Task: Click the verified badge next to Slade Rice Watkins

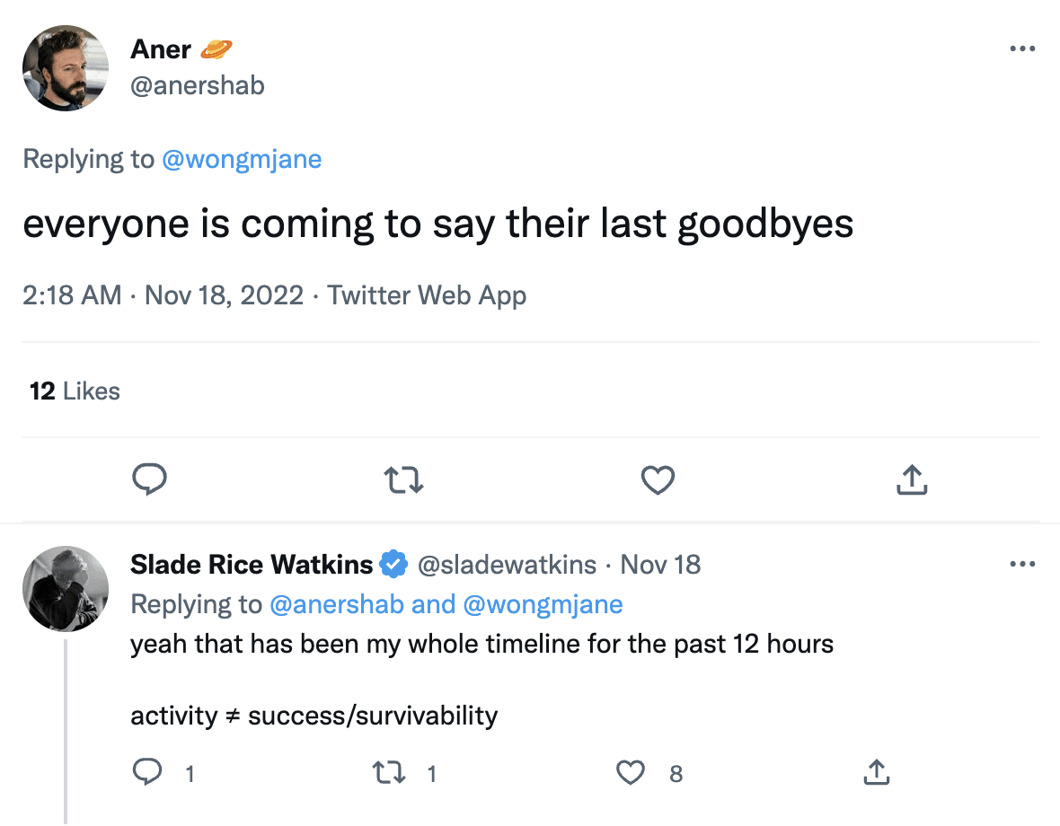Action: coord(393,564)
